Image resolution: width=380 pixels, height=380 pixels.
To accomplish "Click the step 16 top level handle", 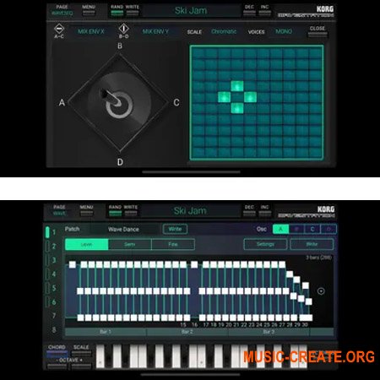I will pos(194,264).
